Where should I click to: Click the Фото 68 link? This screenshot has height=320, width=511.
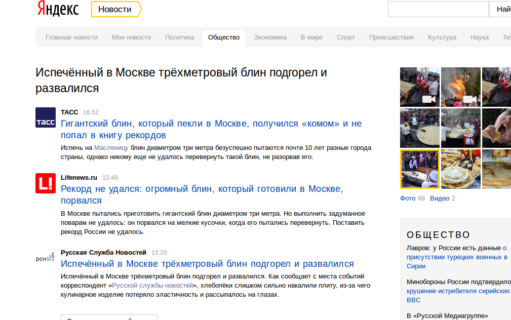coord(412,198)
